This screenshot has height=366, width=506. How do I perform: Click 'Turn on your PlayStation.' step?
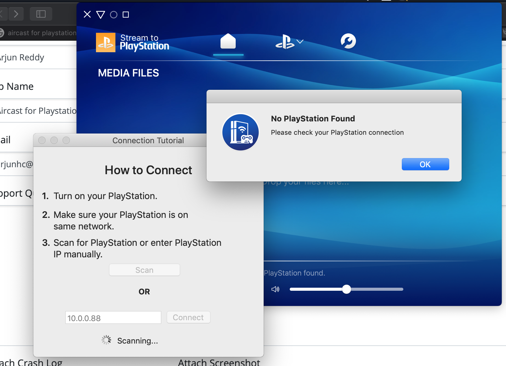pos(105,196)
